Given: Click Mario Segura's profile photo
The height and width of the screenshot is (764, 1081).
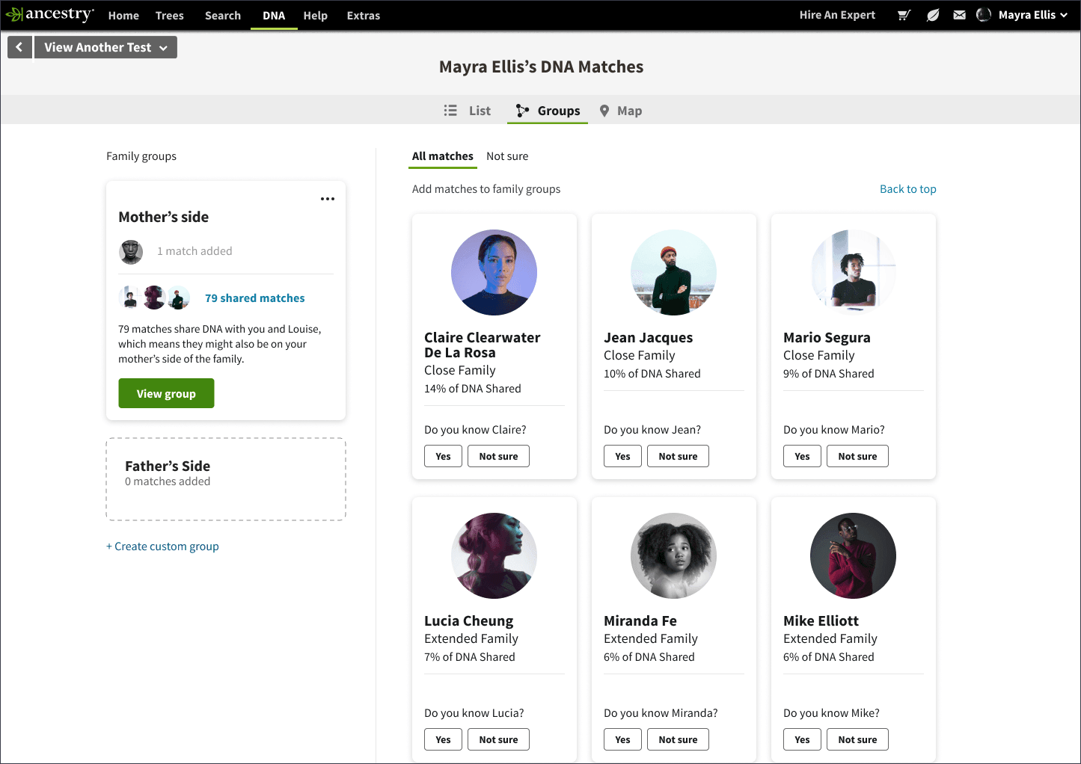Looking at the screenshot, I should click(853, 272).
